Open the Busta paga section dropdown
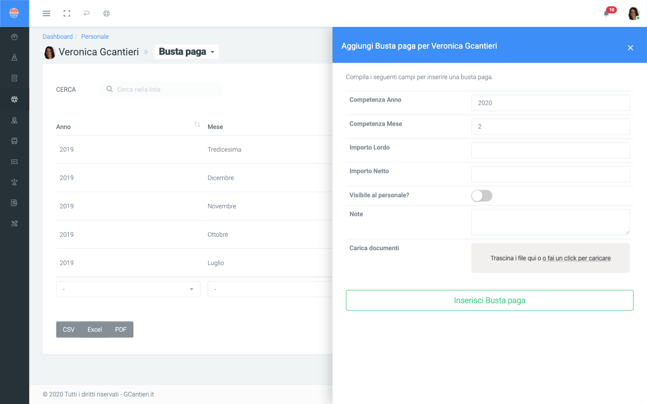Image resolution: width=647 pixels, height=404 pixels. (186, 52)
